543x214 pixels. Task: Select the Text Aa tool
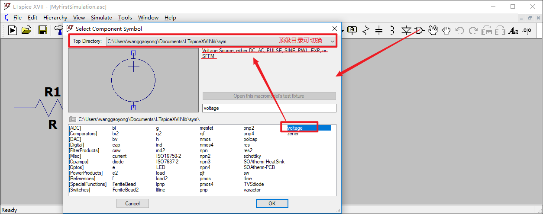[514, 30]
